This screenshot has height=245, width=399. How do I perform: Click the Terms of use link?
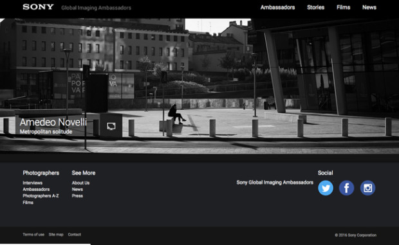click(x=33, y=235)
